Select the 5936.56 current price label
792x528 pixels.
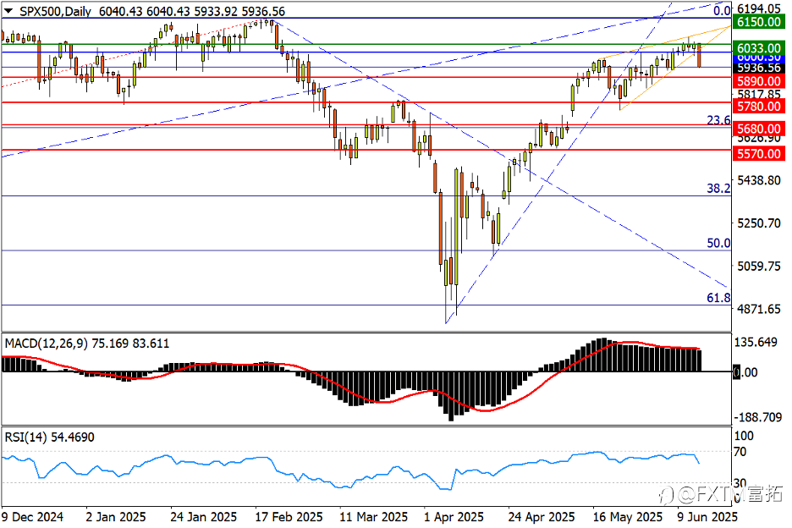point(759,69)
